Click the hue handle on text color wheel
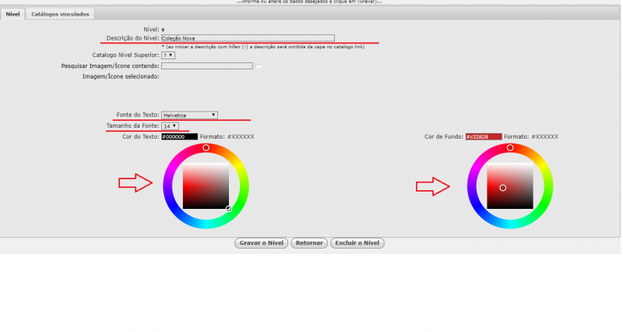Viewport: 623px width, 332px height. tap(206, 147)
